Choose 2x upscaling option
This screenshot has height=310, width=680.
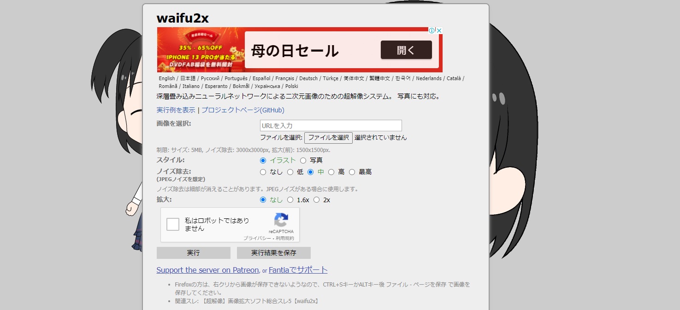[x=317, y=200]
